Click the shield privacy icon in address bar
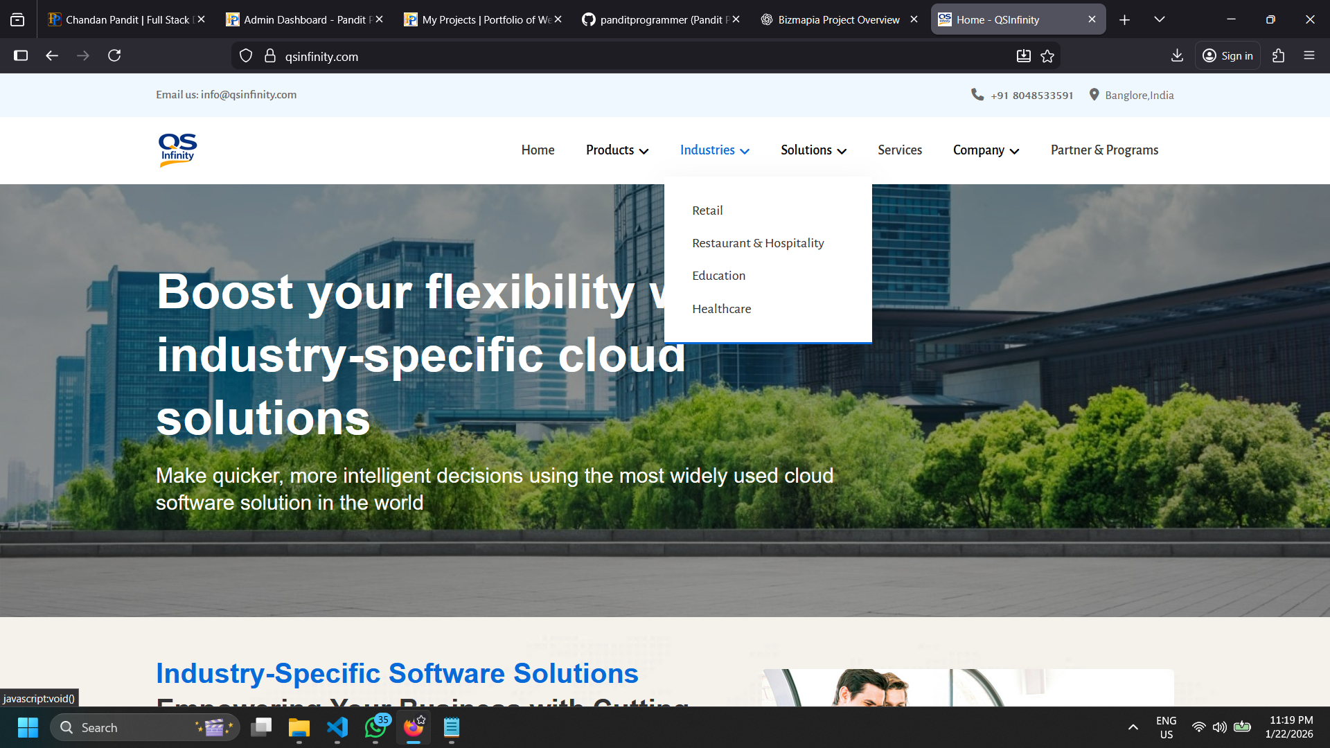 tap(246, 55)
